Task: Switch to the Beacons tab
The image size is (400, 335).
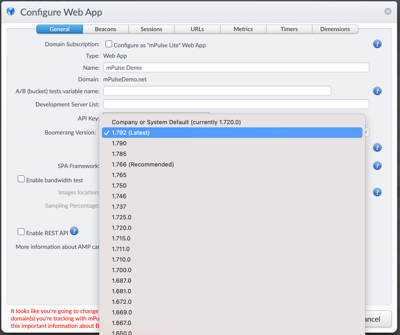Action: click(x=105, y=29)
